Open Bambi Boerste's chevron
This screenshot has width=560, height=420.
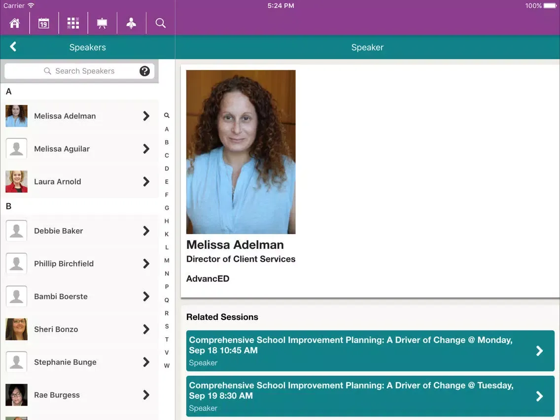pos(146,296)
